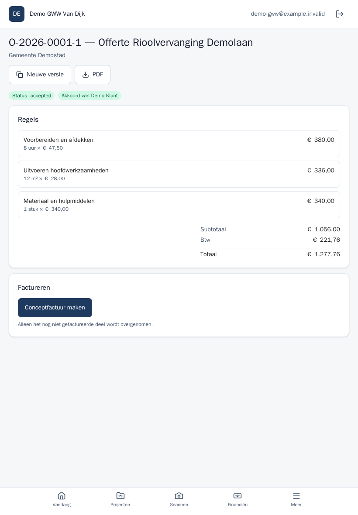Click the copy icon on Nieuwe versie

[20, 75]
